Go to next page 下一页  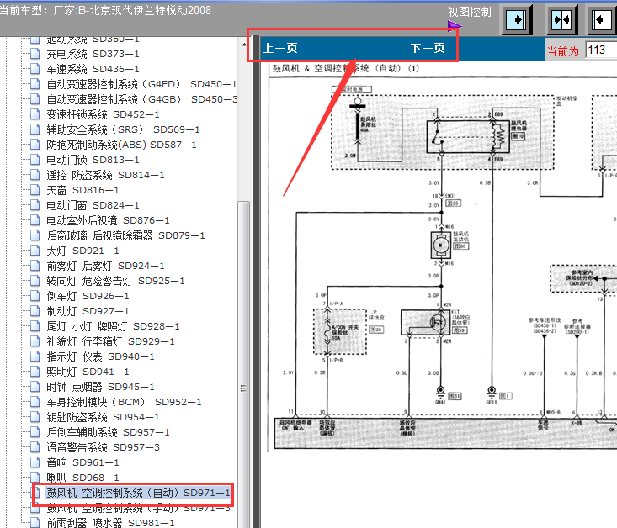[x=428, y=49]
